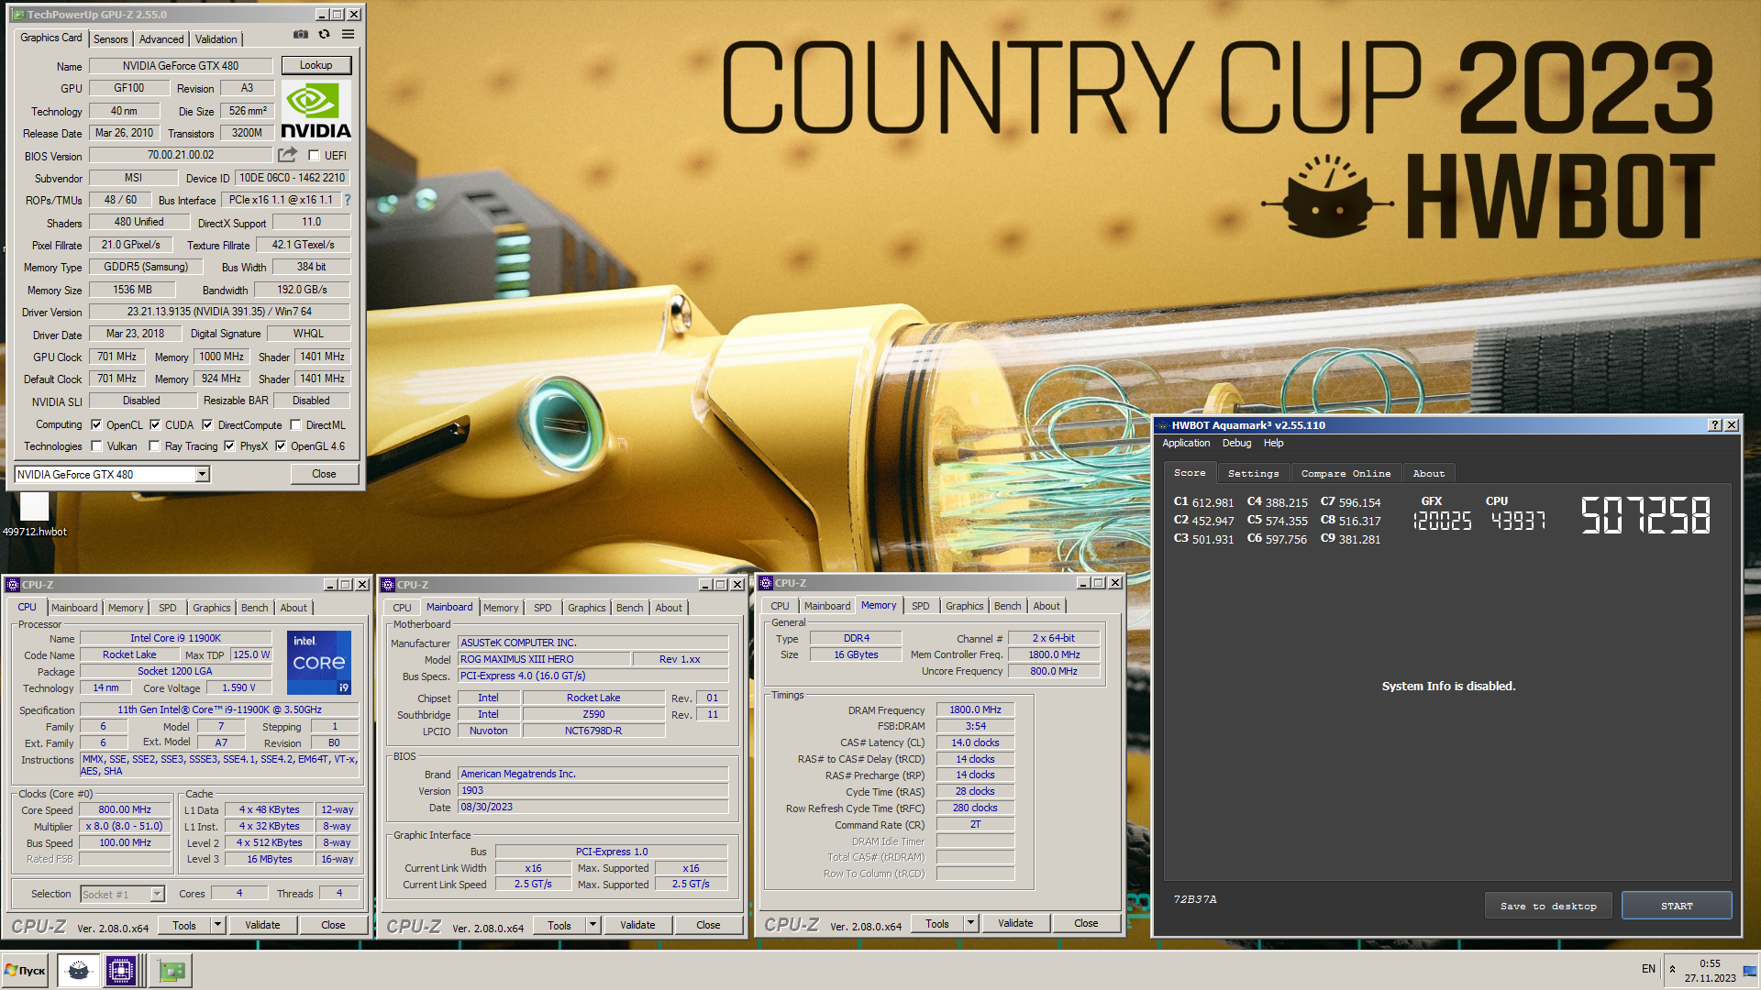Open the Application menu in HWBOT Aquamark

coord(1186,444)
